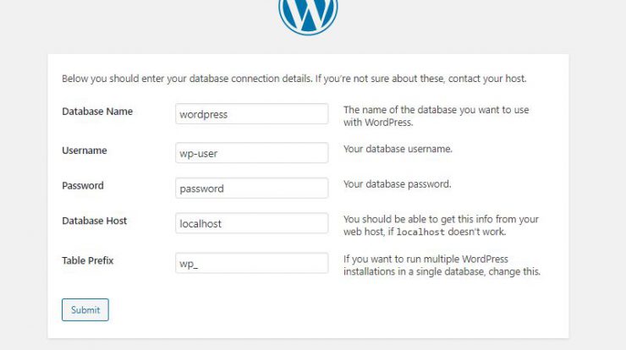Click the Password field label

(x=83, y=186)
